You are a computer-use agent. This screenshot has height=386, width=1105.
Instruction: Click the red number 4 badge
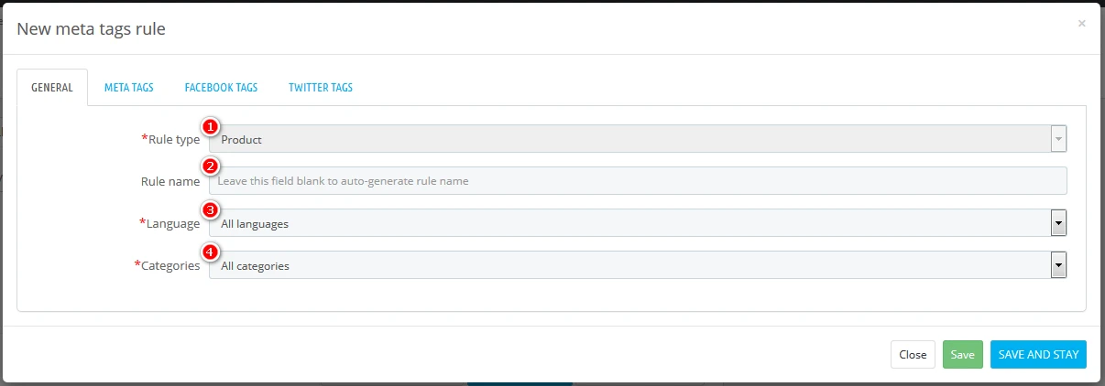(x=210, y=252)
